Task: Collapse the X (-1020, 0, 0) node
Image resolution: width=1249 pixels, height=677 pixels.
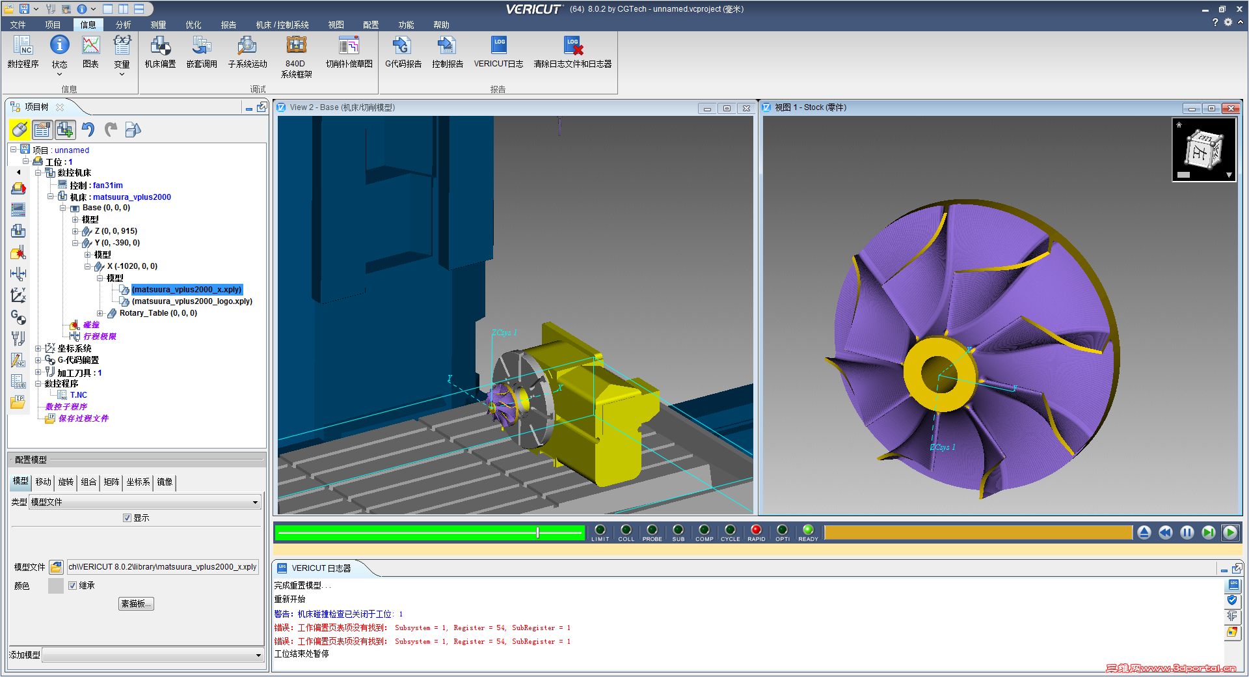Action: click(88, 266)
